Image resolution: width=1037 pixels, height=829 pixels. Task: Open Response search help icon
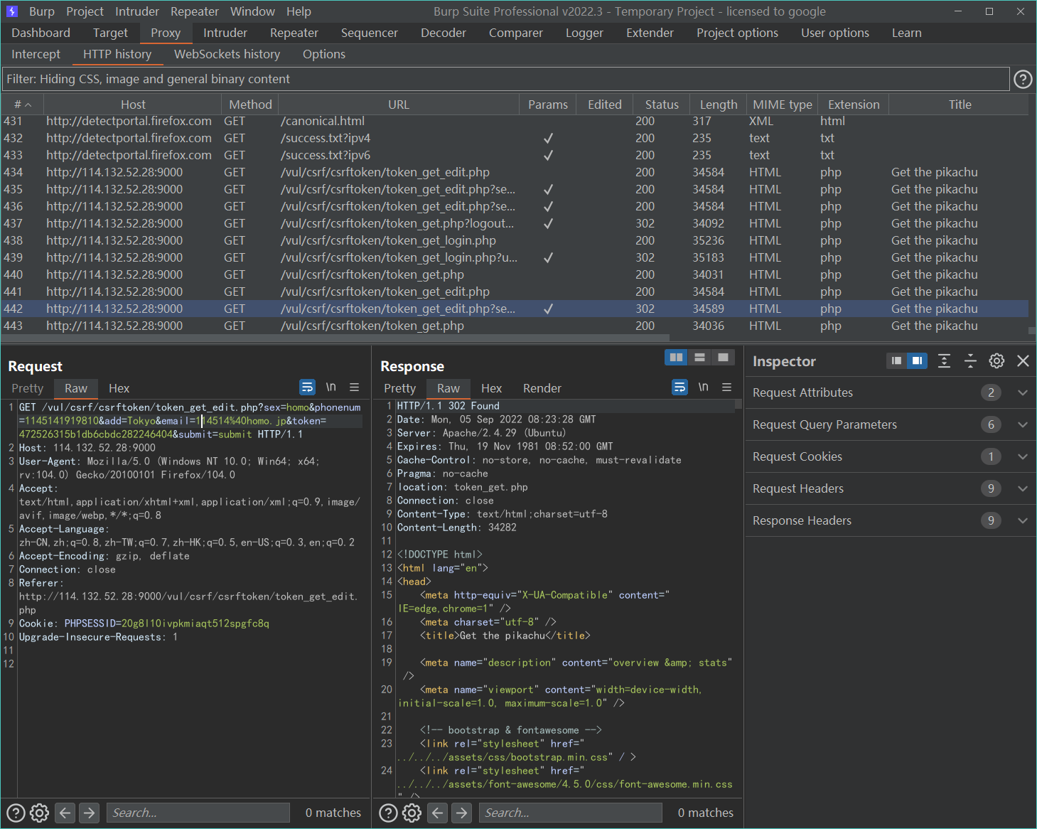tap(388, 813)
